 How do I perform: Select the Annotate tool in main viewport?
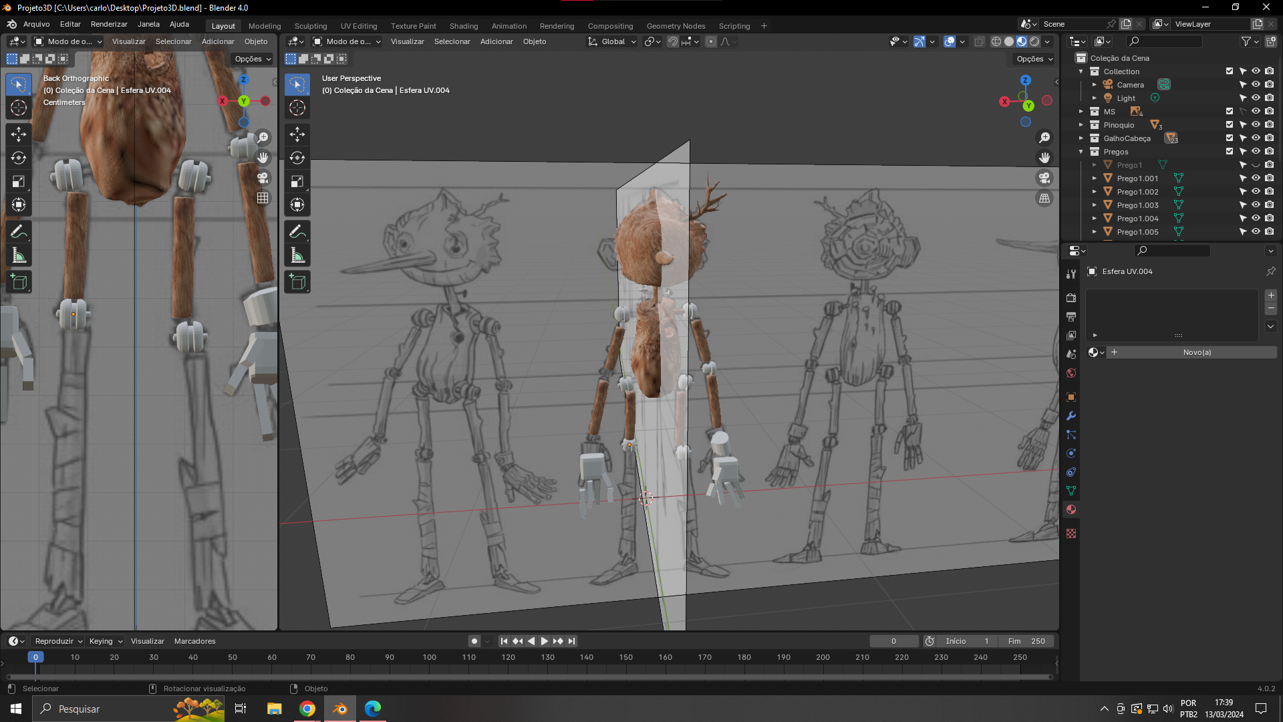point(297,232)
